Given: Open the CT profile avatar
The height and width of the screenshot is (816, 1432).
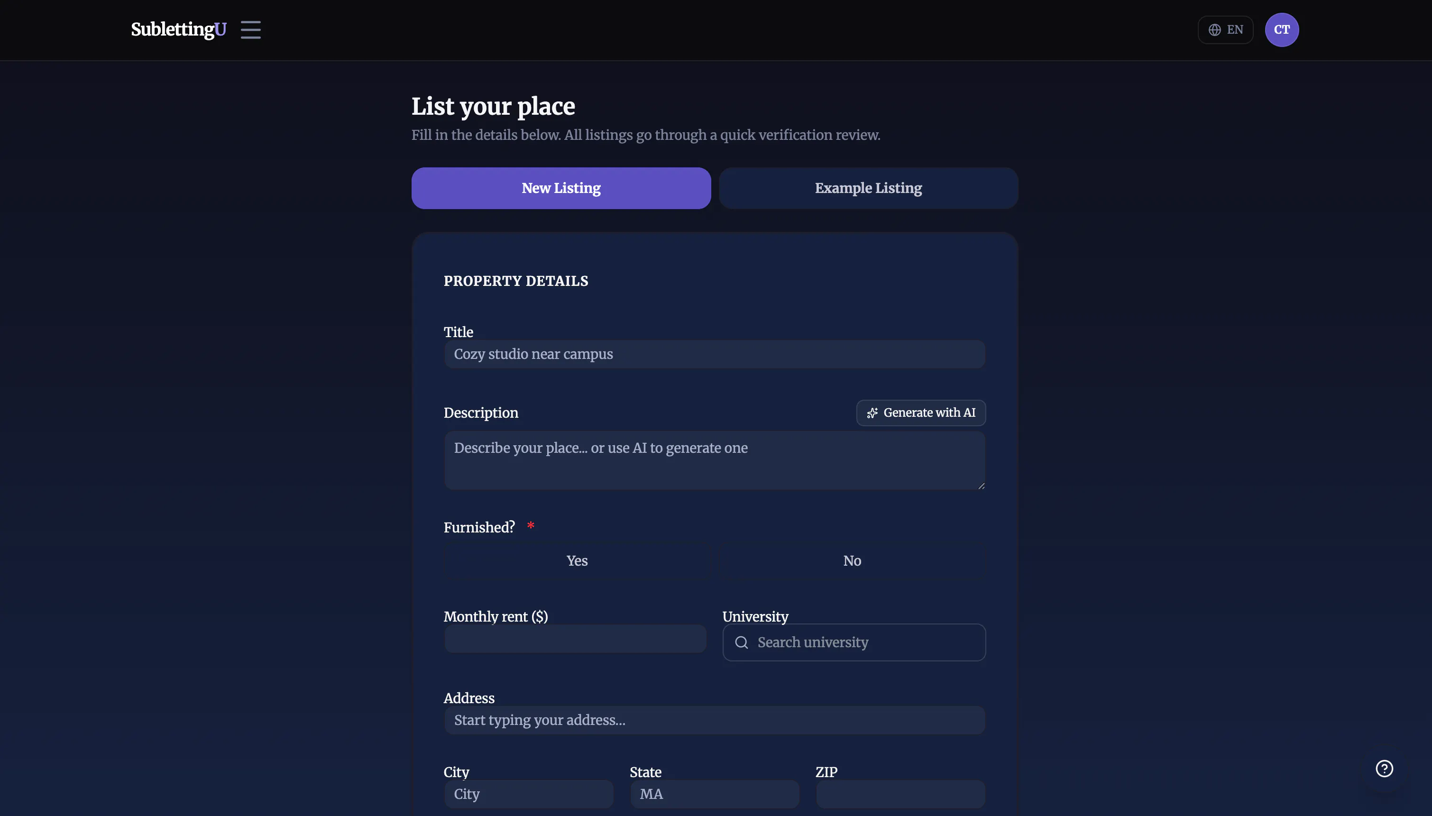Looking at the screenshot, I should (x=1281, y=30).
